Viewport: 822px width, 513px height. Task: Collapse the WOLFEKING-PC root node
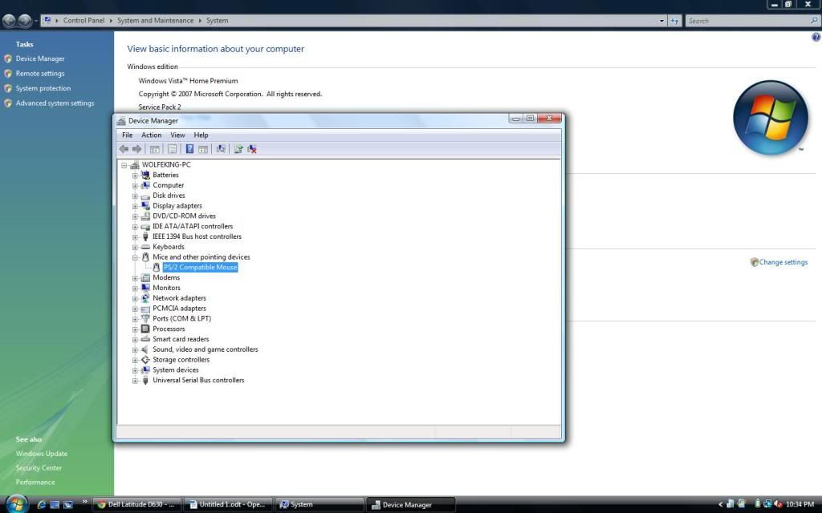(124, 165)
